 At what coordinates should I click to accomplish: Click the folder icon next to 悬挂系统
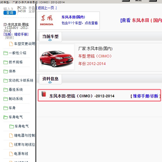click(x=6, y=90)
